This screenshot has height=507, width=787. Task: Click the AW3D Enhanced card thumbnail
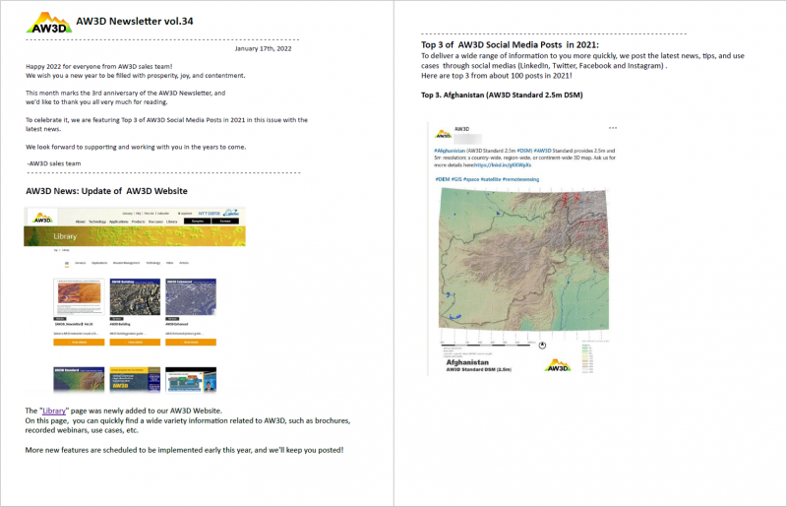(191, 297)
